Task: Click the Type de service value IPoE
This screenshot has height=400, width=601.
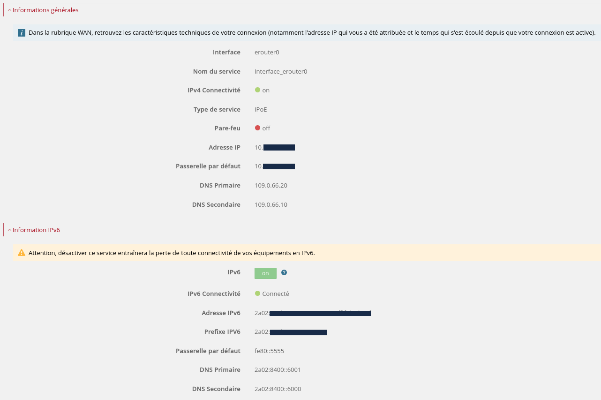Action: [261, 109]
